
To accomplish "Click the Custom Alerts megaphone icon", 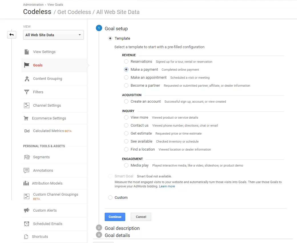I will pyautogui.click(x=27, y=210).
